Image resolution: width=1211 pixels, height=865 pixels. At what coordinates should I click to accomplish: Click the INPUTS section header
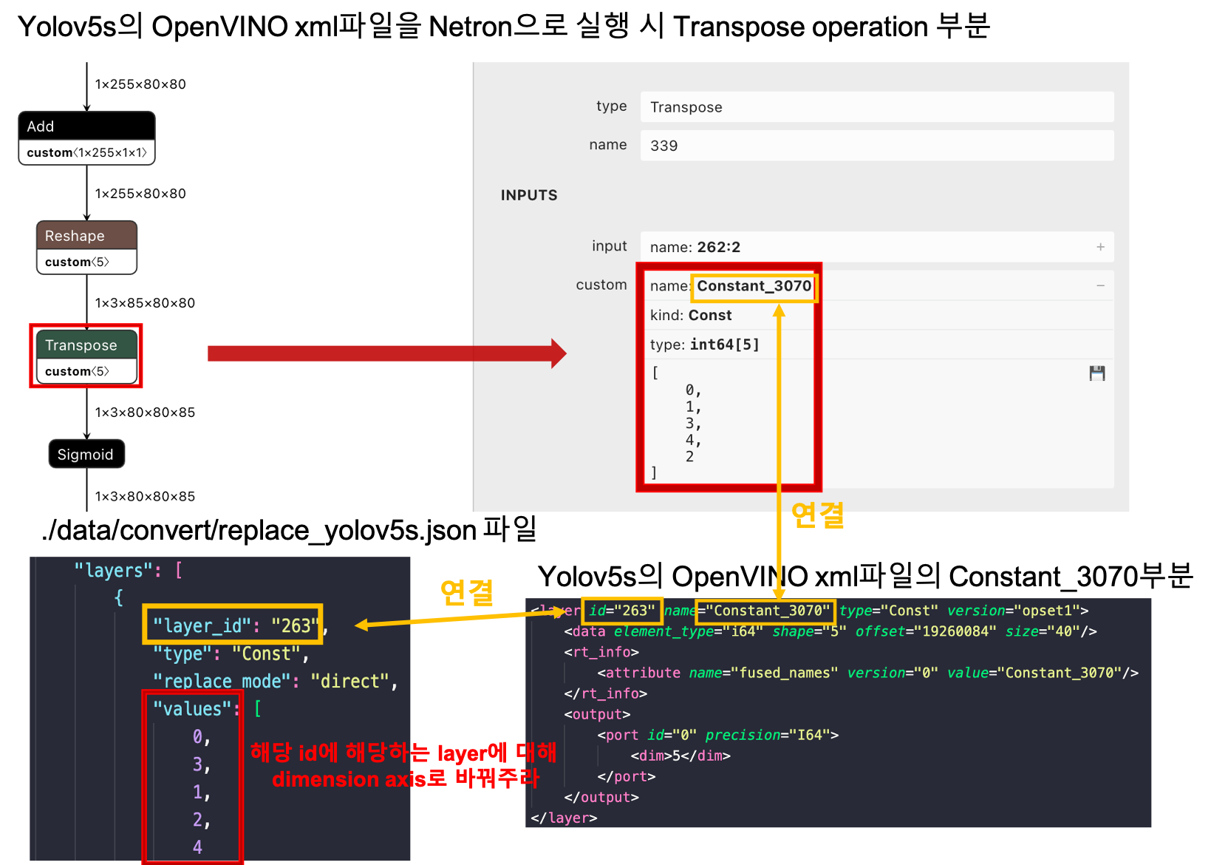(528, 194)
